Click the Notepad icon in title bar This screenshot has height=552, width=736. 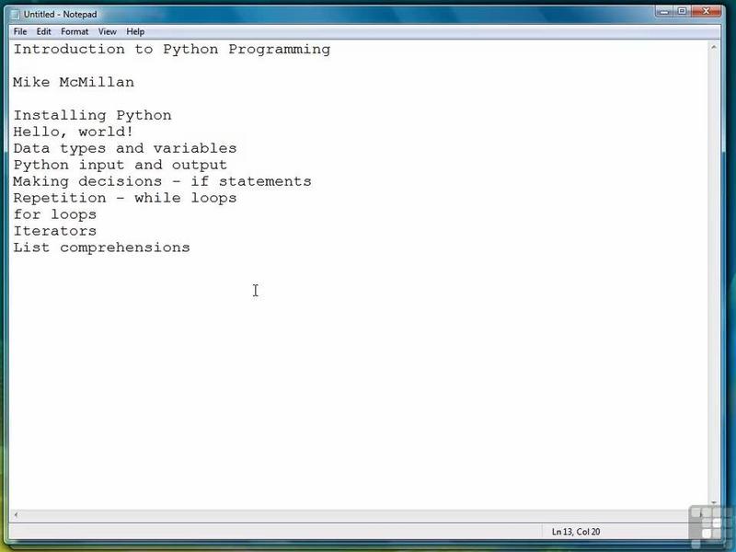point(16,15)
